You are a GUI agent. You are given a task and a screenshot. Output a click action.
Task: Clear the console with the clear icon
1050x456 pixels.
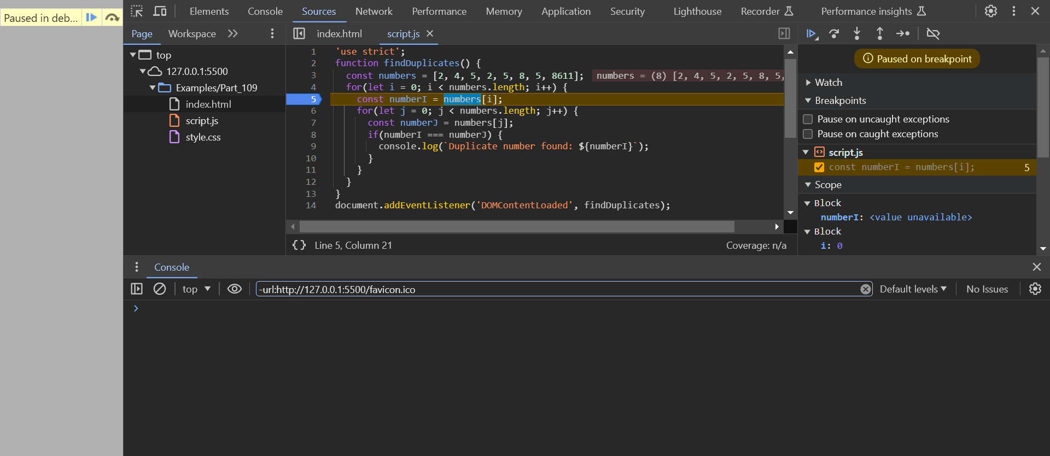[160, 289]
